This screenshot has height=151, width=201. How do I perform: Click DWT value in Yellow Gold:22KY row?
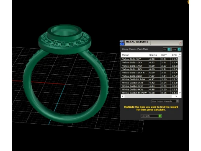(x=164, y=76)
